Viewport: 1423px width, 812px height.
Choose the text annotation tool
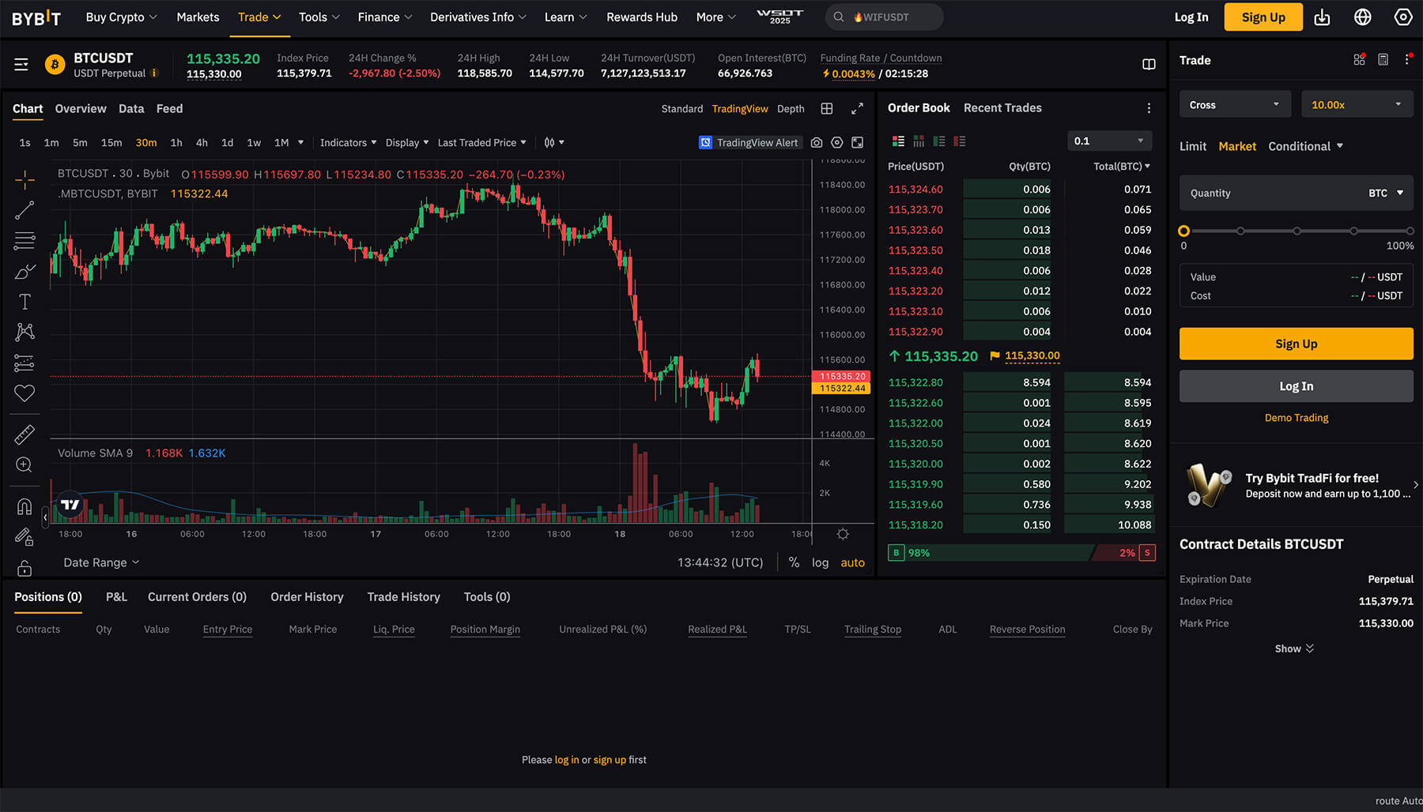click(25, 302)
